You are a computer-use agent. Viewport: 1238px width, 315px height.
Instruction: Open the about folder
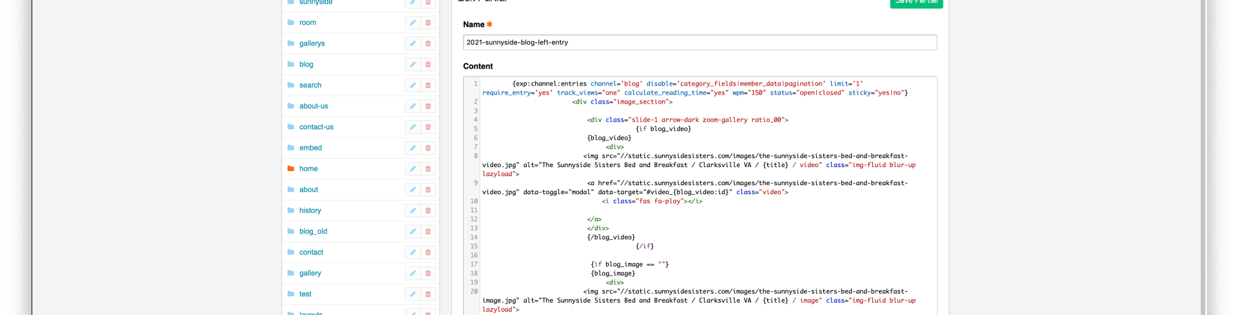pos(308,190)
